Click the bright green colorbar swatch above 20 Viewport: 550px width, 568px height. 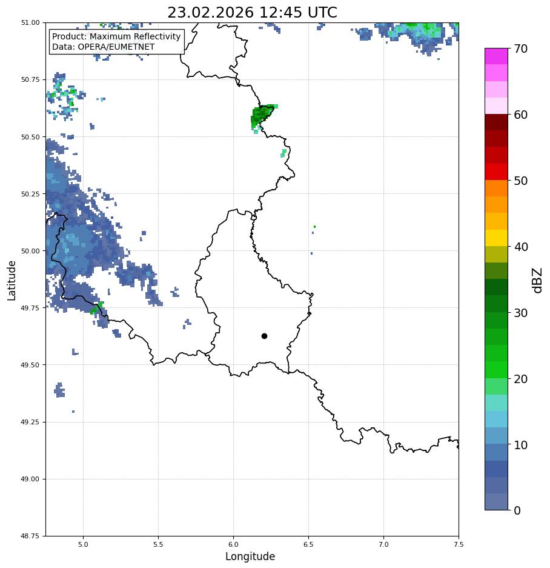pyautogui.click(x=497, y=370)
